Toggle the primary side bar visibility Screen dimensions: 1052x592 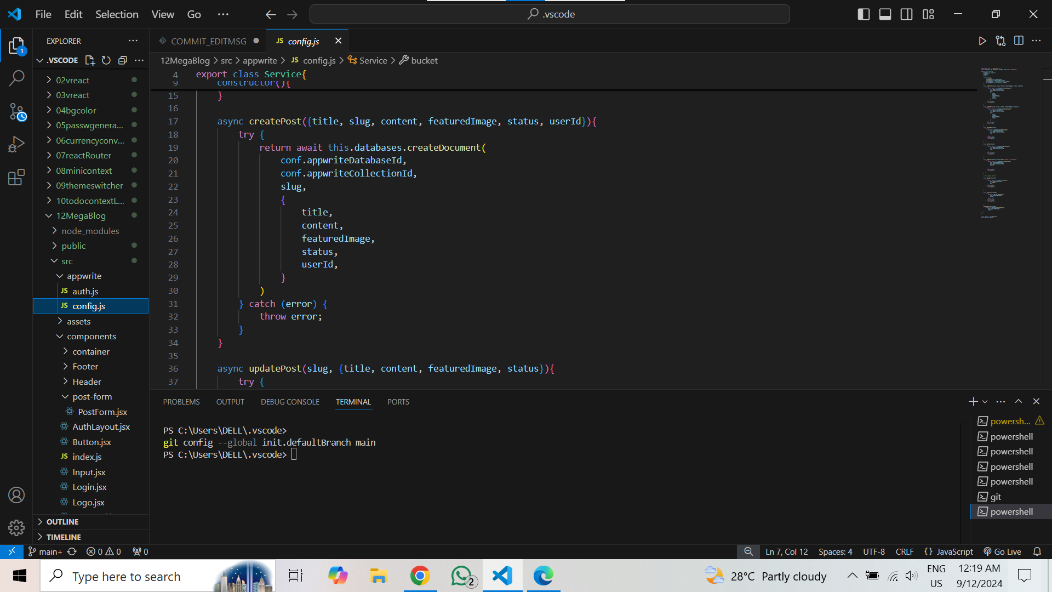[864, 14]
